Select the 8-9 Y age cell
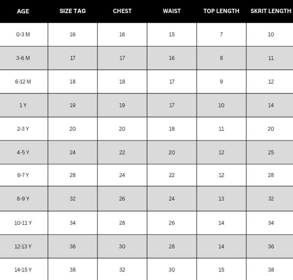The image size is (293, 280). (x=23, y=199)
